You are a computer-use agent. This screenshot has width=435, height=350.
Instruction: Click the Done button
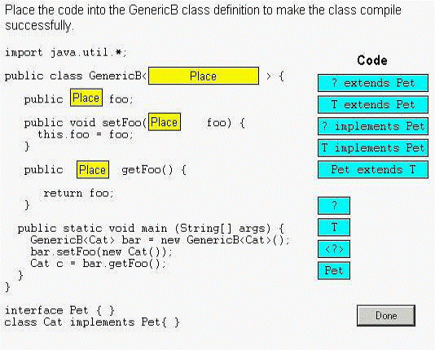[x=386, y=316]
